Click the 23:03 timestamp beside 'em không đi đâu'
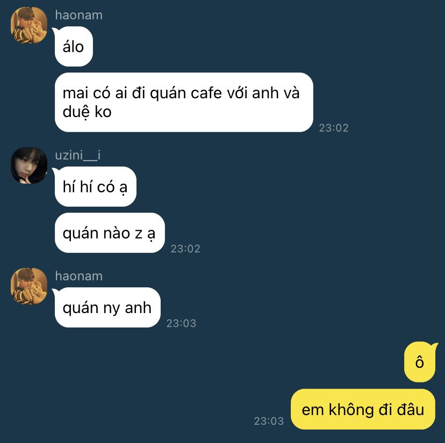This screenshot has width=445, height=443. pos(269,421)
